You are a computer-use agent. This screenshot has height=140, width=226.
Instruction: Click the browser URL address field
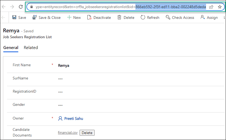point(121,7)
